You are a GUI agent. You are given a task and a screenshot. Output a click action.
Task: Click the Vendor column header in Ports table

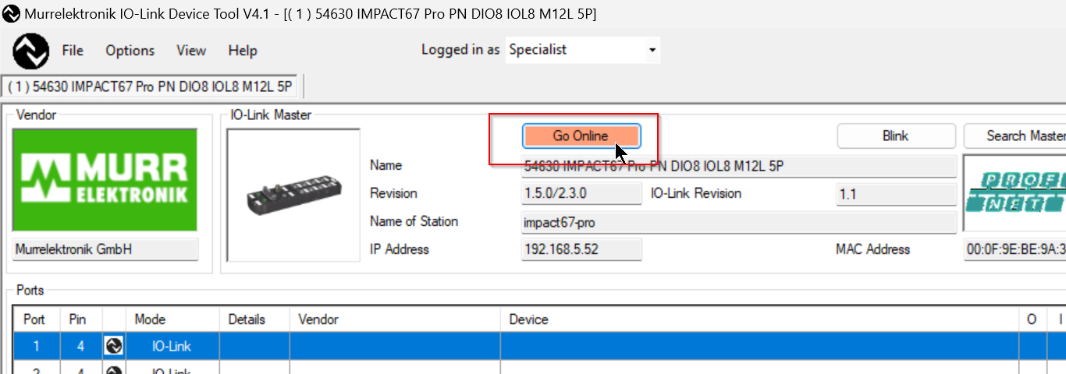(395, 319)
